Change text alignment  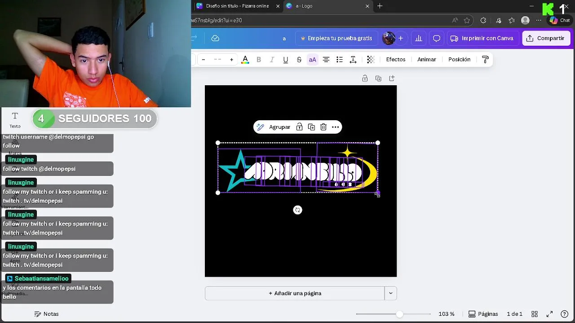tap(326, 59)
